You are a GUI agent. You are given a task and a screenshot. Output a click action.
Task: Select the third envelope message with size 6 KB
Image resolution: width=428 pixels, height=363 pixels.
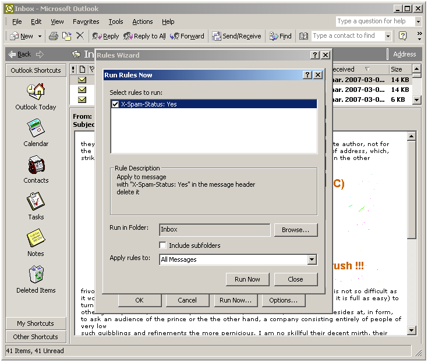(x=82, y=99)
